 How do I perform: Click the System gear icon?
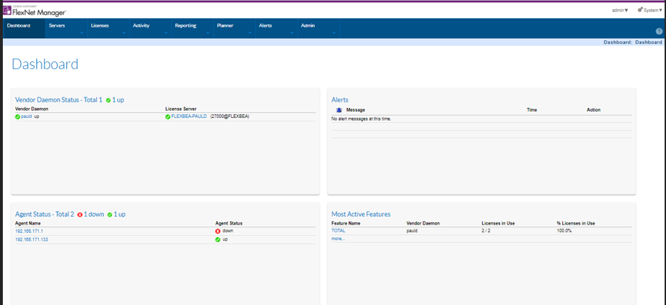click(x=640, y=10)
